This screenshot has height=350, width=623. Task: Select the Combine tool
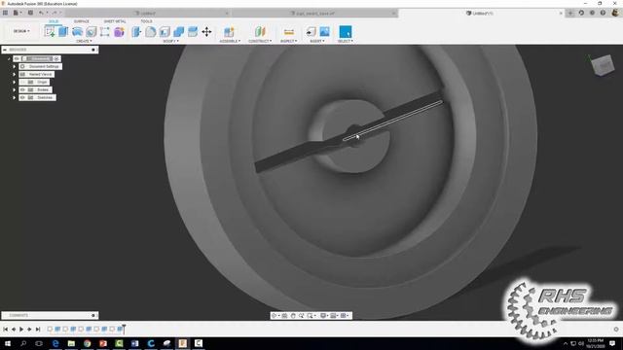179,32
